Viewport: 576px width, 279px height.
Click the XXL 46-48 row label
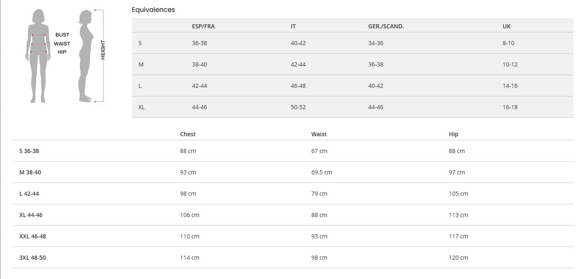click(32, 236)
